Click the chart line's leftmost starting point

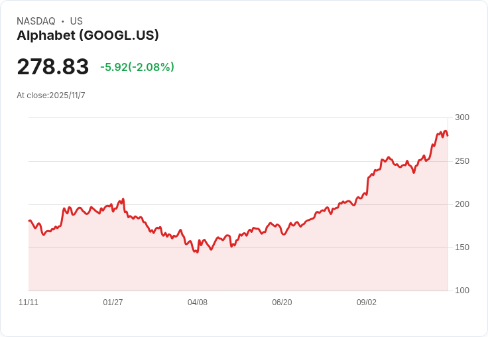(x=29, y=221)
